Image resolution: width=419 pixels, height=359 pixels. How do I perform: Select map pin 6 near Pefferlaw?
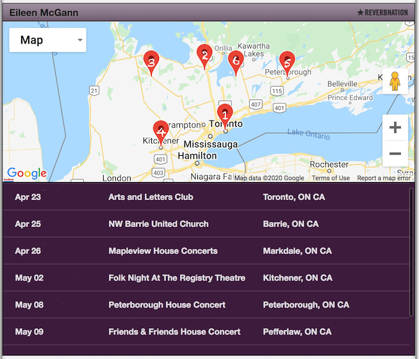235,62
